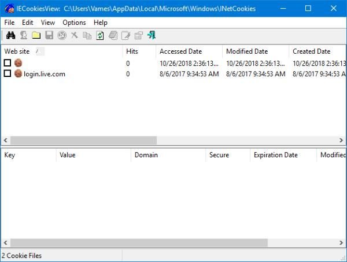Screen dimensions: 347x262
Task: Click the green refresh icon
Action: tap(100, 35)
